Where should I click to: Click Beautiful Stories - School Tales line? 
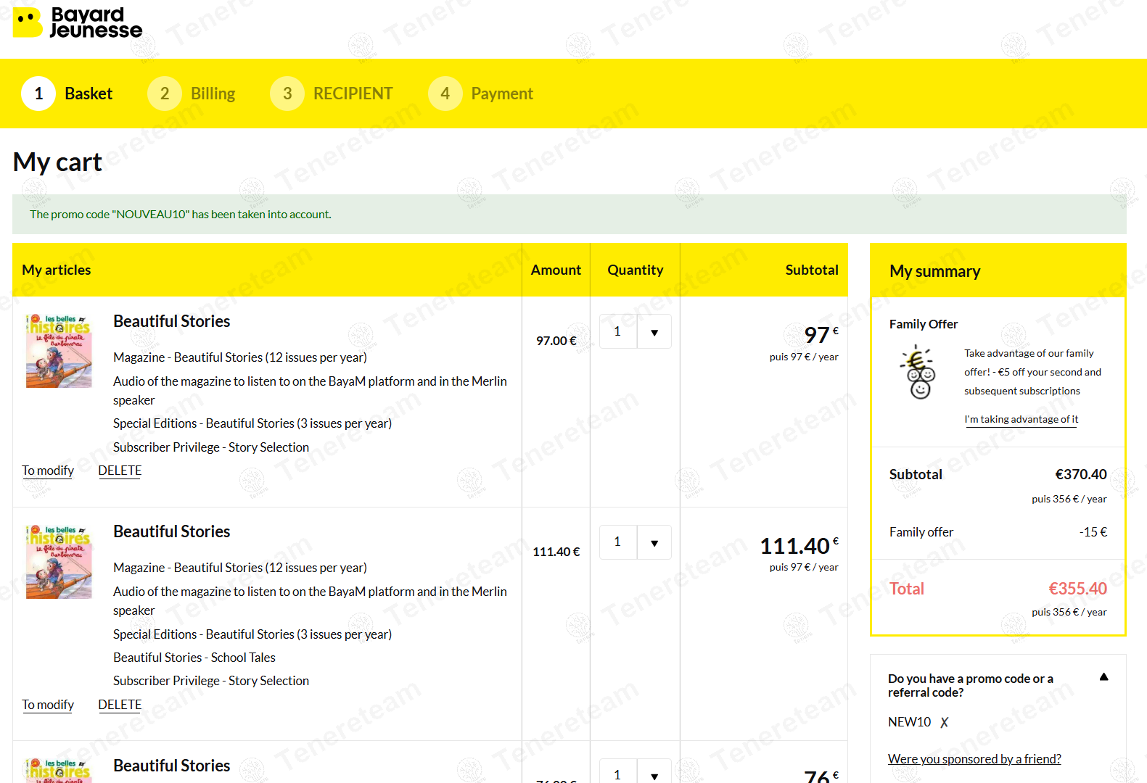194,658
